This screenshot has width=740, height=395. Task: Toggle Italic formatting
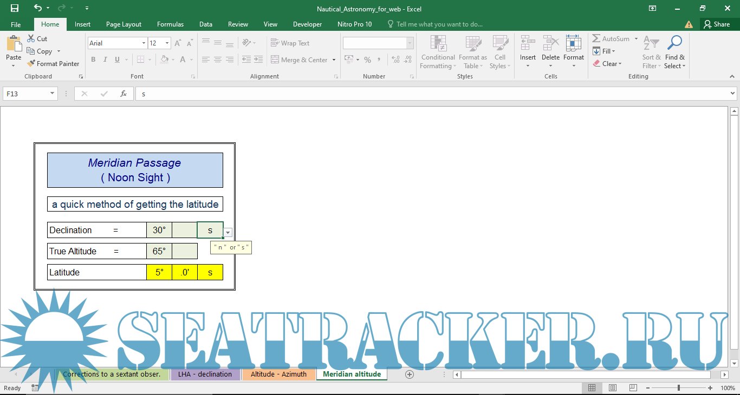click(105, 60)
